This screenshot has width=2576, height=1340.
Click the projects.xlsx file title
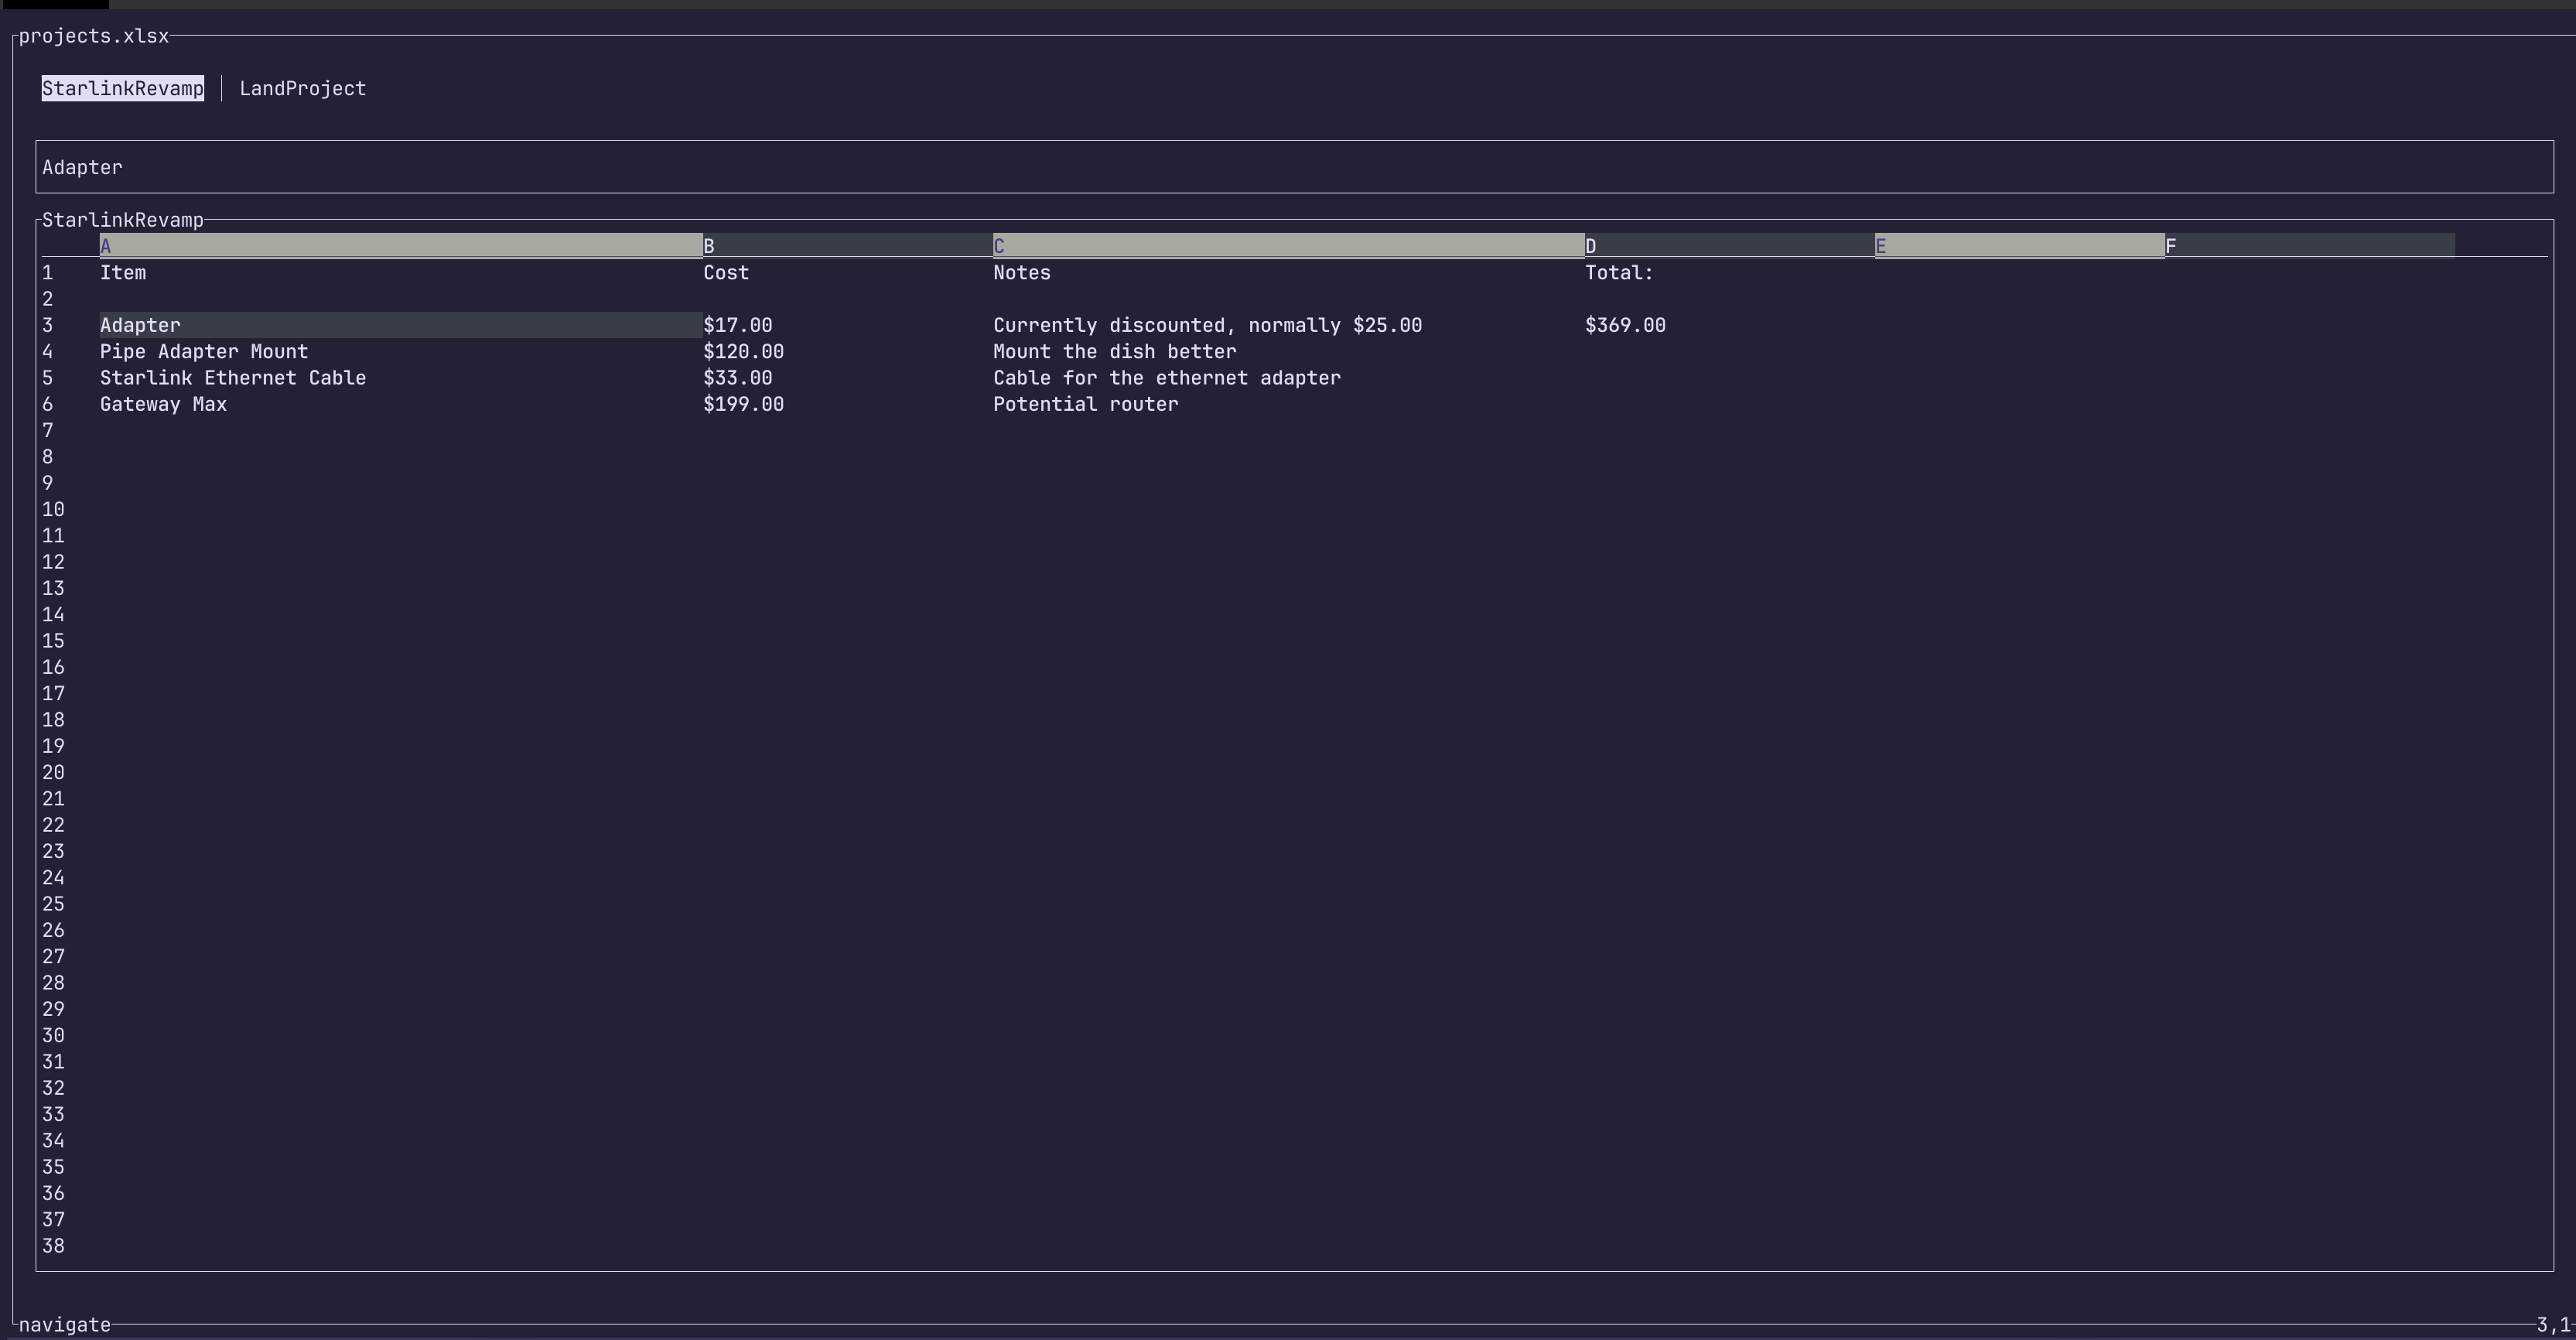[94, 36]
